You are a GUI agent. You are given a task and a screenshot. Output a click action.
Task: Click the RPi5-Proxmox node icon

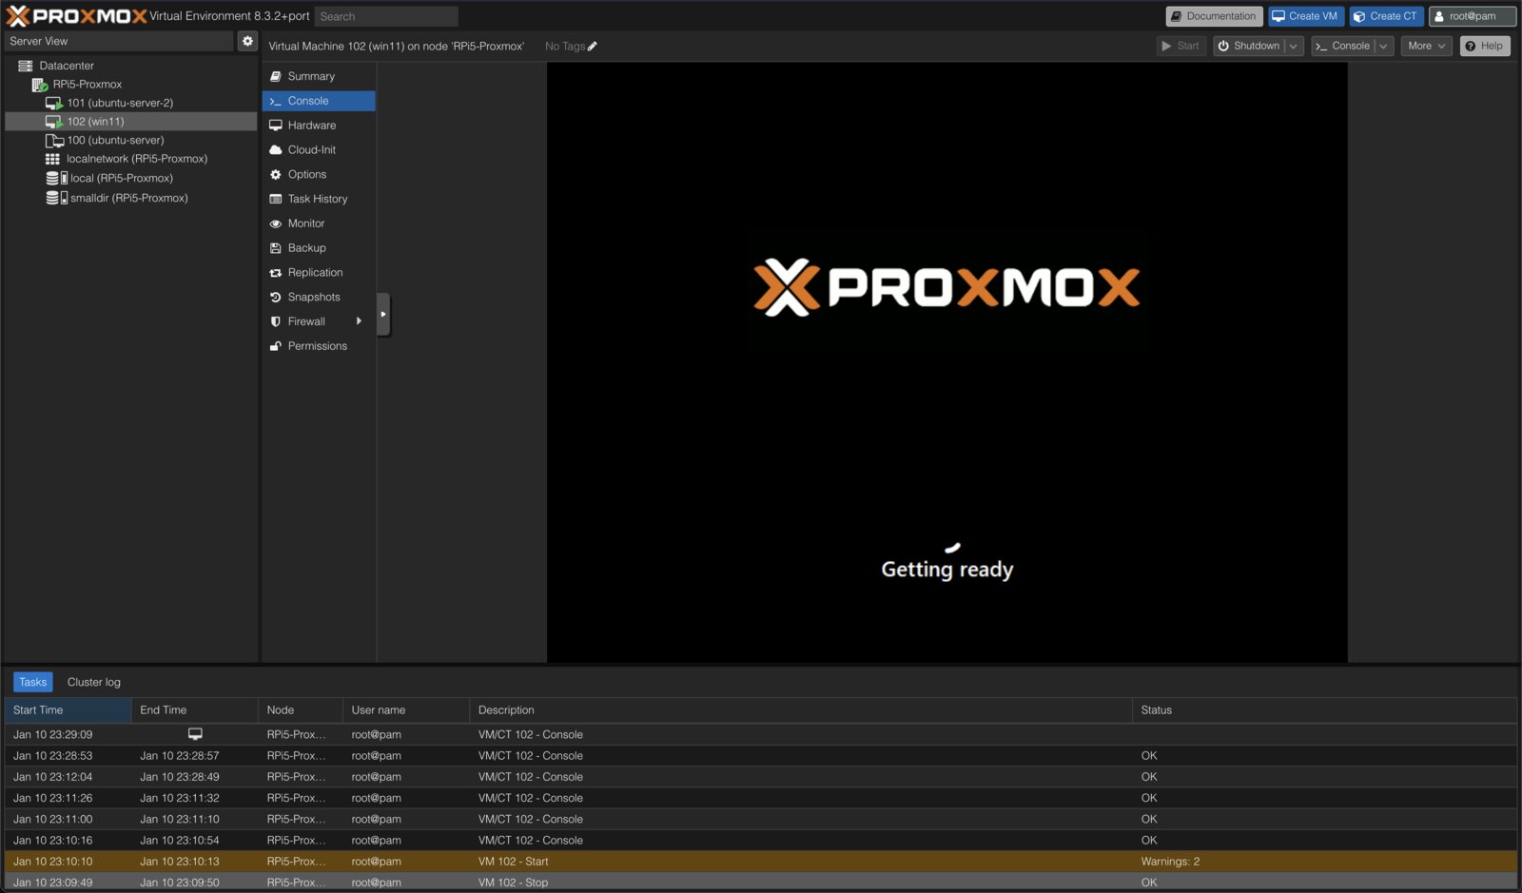point(39,85)
